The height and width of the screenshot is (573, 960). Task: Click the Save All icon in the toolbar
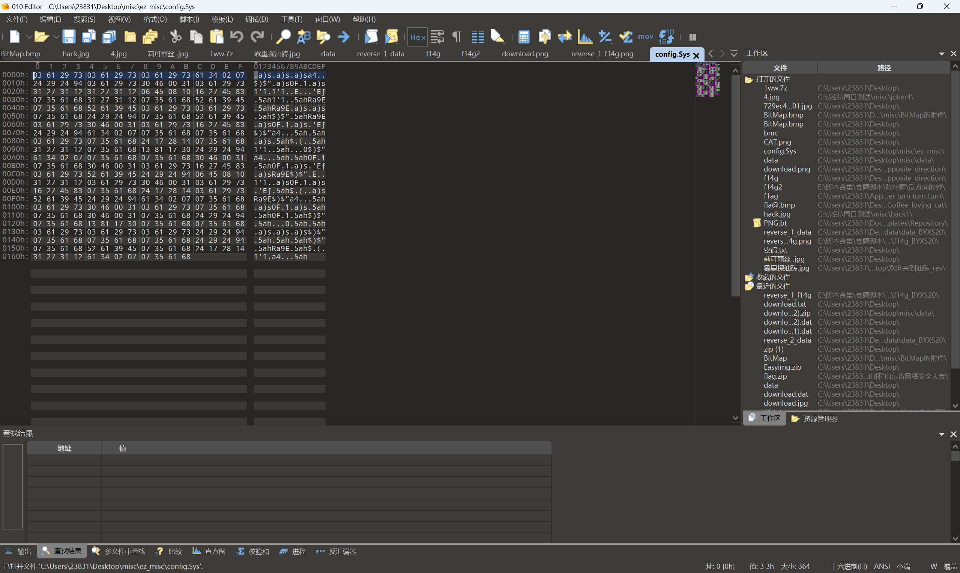[109, 37]
